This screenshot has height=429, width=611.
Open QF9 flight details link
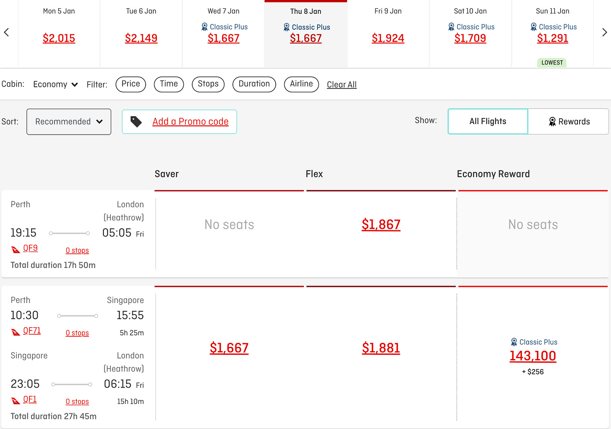tap(30, 248)
